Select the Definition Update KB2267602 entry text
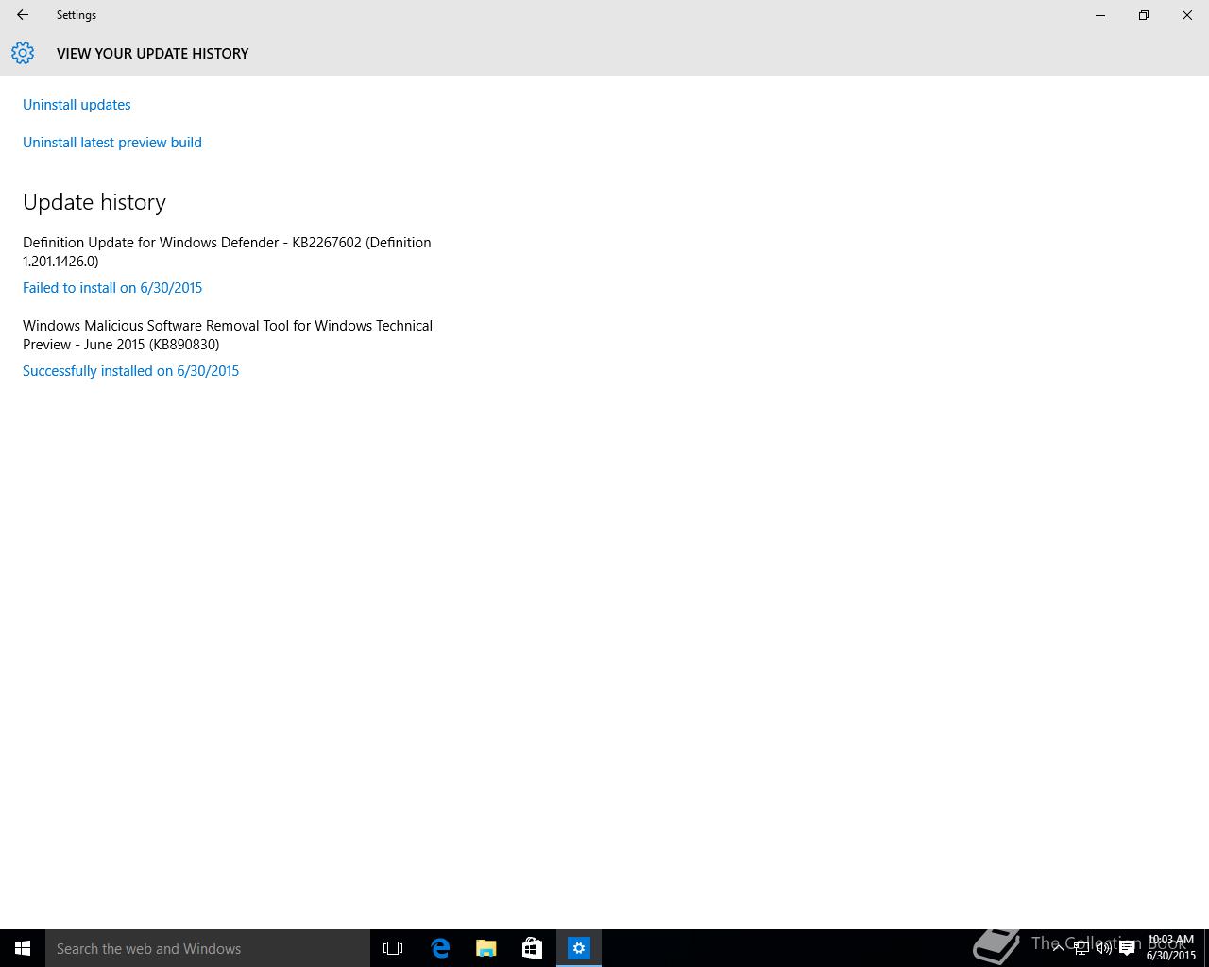Screen dimensions: 1209x967 pyautogui.click(x=227, y=252)
